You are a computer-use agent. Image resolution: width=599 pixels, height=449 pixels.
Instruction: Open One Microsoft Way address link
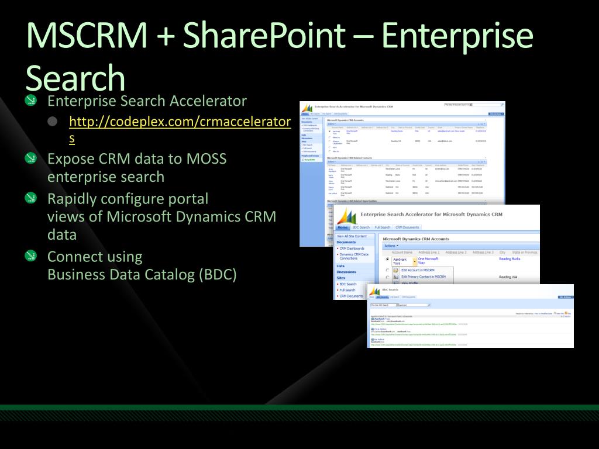(x=428, y=261)
